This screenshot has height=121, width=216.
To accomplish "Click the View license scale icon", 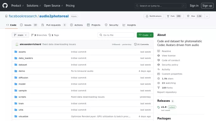I will click(x=158, y=55).
